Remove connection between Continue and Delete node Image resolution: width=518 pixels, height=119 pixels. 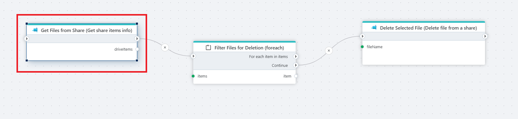click(329, 51)
